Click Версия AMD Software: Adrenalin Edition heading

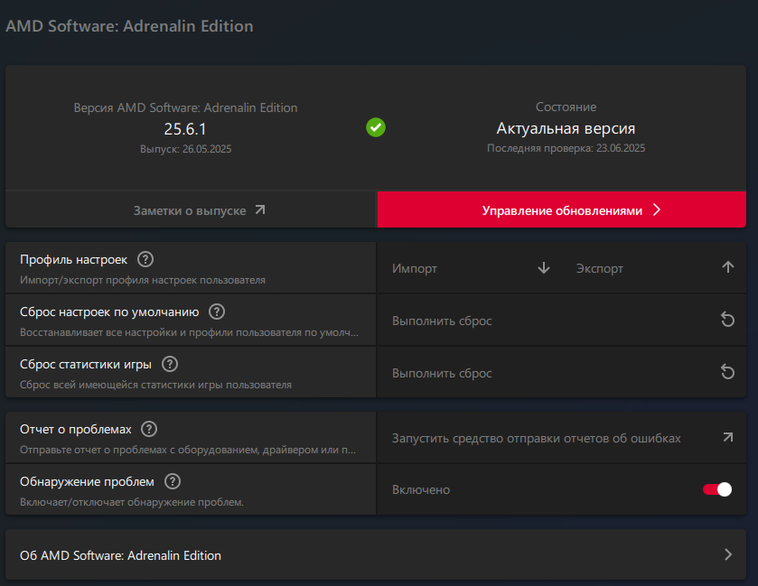coord(185,107)
